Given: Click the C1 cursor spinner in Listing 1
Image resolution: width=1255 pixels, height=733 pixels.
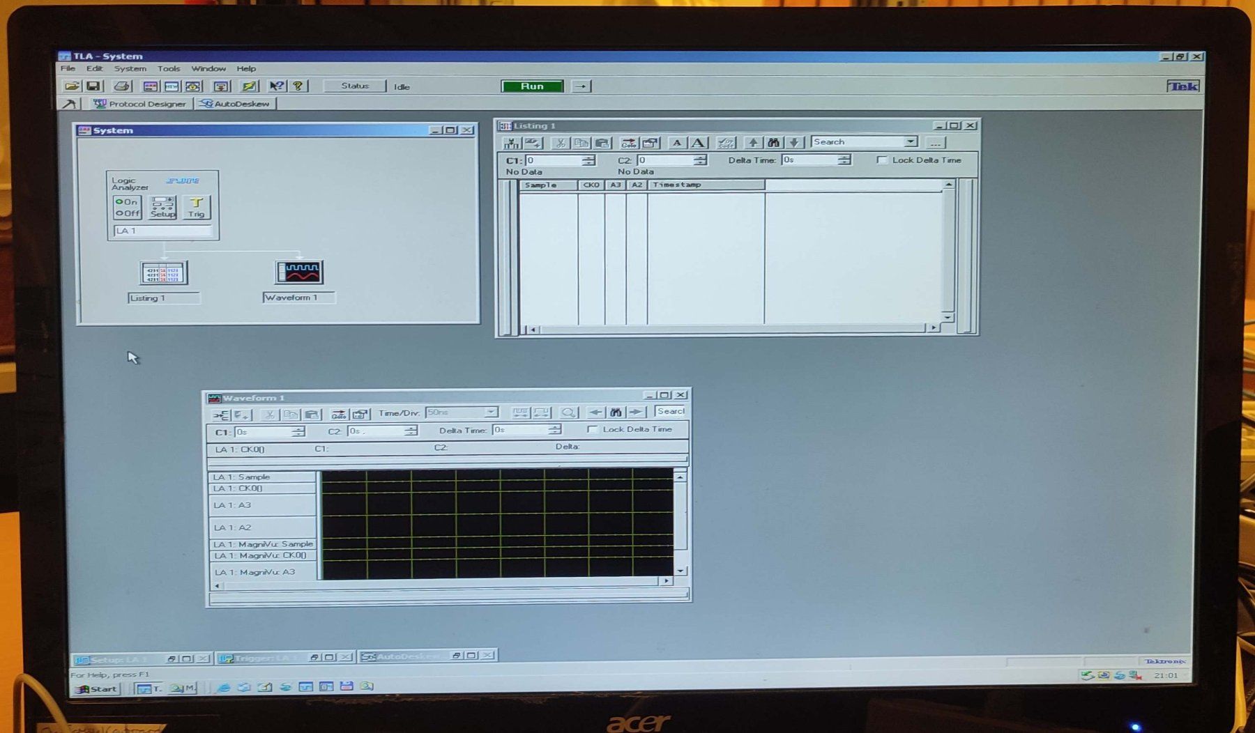Looking at the screenshot, I should coord(589,160).
